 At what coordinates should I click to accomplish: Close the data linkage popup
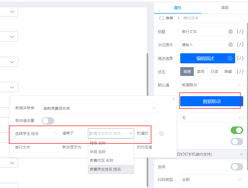(x=174, y=99)
